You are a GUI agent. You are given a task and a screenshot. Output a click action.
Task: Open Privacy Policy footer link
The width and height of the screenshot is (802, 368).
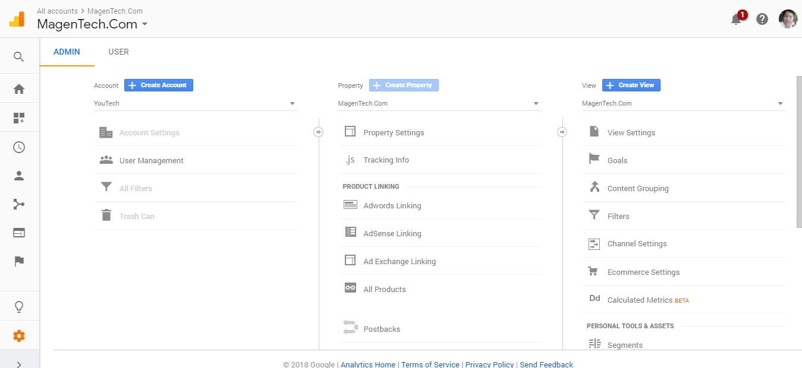(x=490, y=364)
